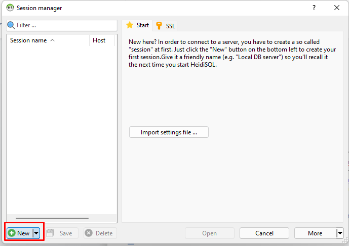
Task: Expand the dropdown arrow beside More
Action: point(340,233)
